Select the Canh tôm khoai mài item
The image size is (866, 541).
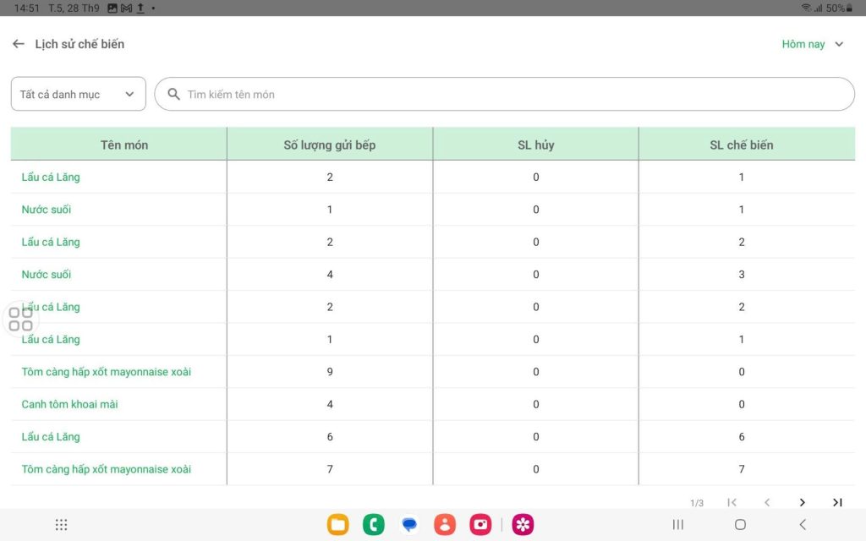click(x=69, y=404)
